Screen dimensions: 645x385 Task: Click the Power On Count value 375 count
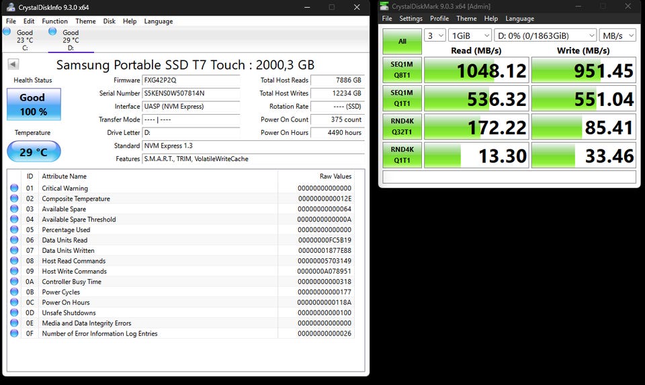pos(338,119)
